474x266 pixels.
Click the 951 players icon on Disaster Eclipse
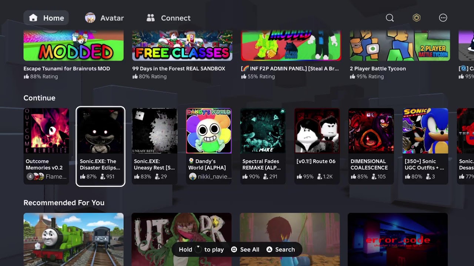(103, 177)
